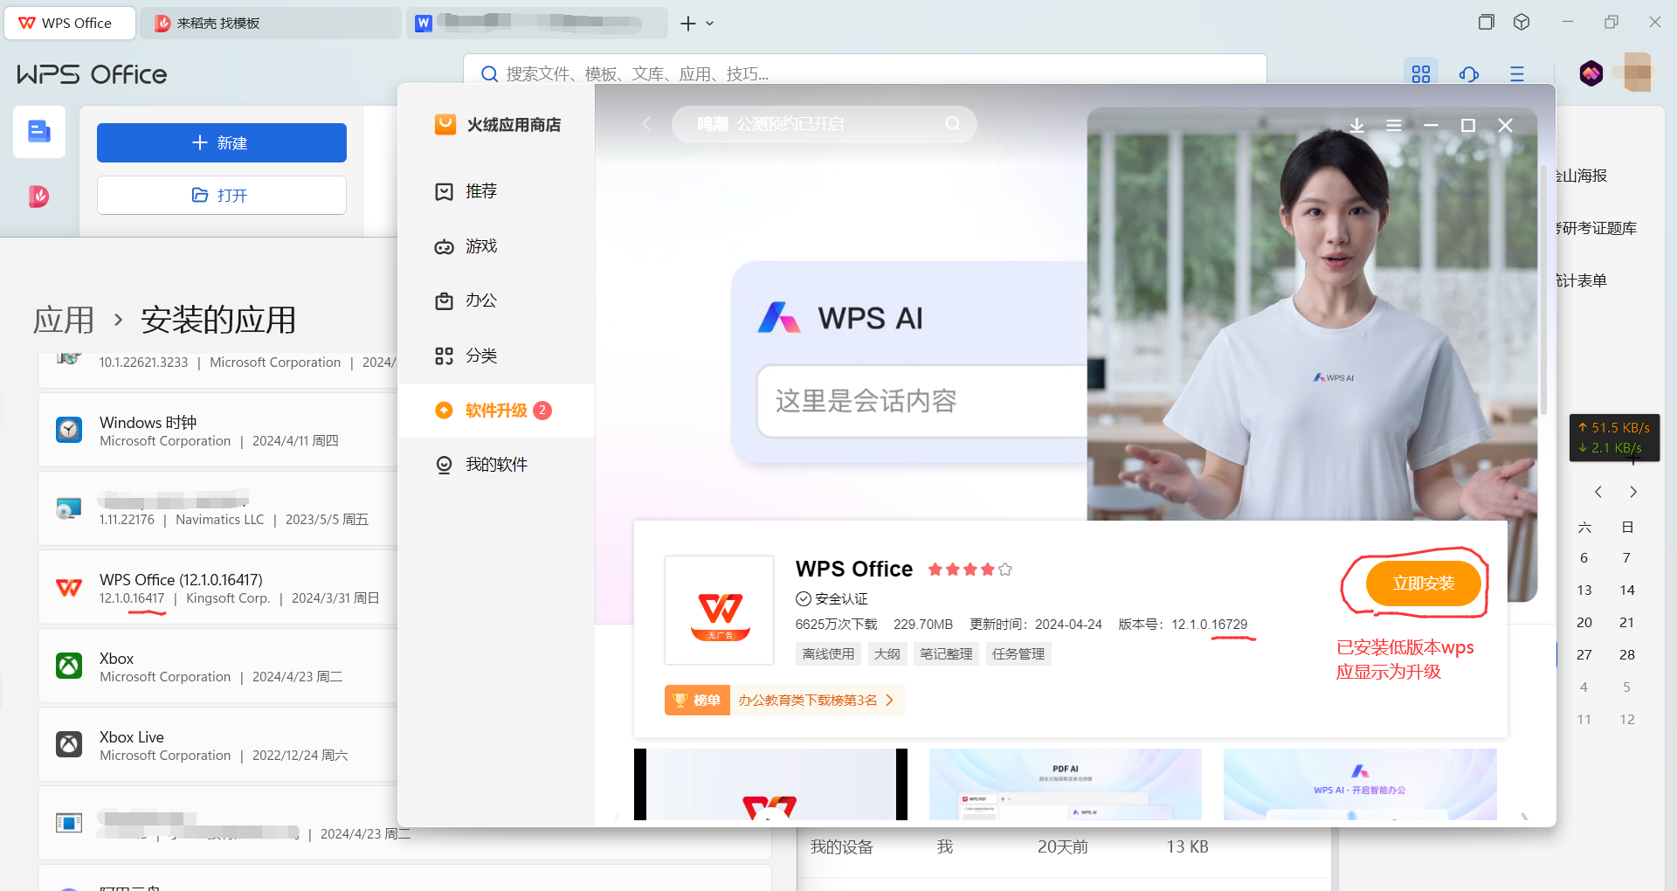Select day 14 in the calendar
This screenshot has width=1677, height=891.
(x=1627, y=591)
